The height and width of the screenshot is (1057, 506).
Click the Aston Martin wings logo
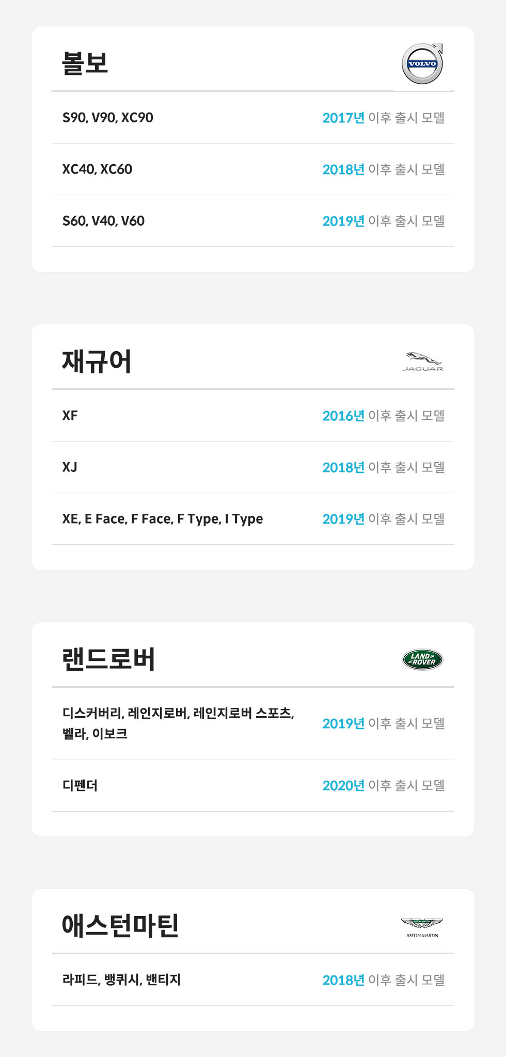[x=422, y=927]
